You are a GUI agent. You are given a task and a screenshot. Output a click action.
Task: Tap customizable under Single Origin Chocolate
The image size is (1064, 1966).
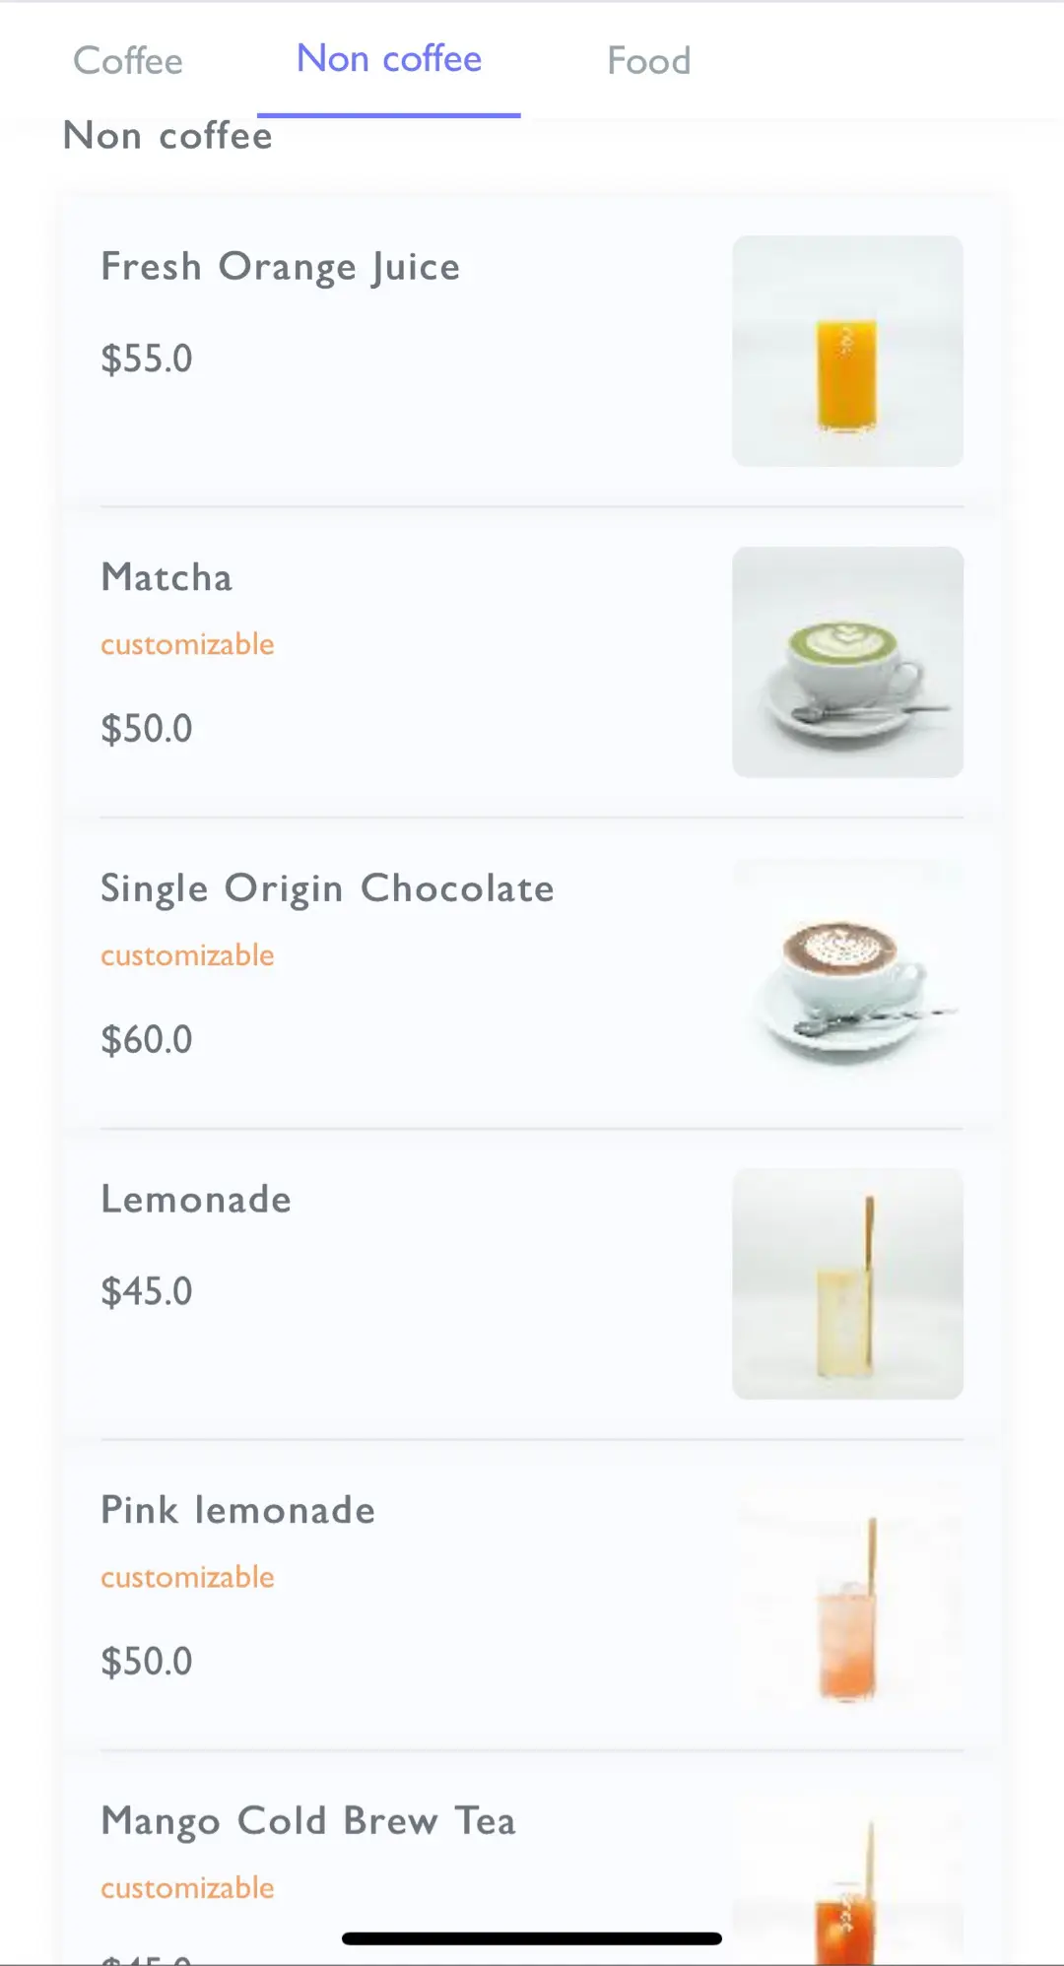[187, 955]
